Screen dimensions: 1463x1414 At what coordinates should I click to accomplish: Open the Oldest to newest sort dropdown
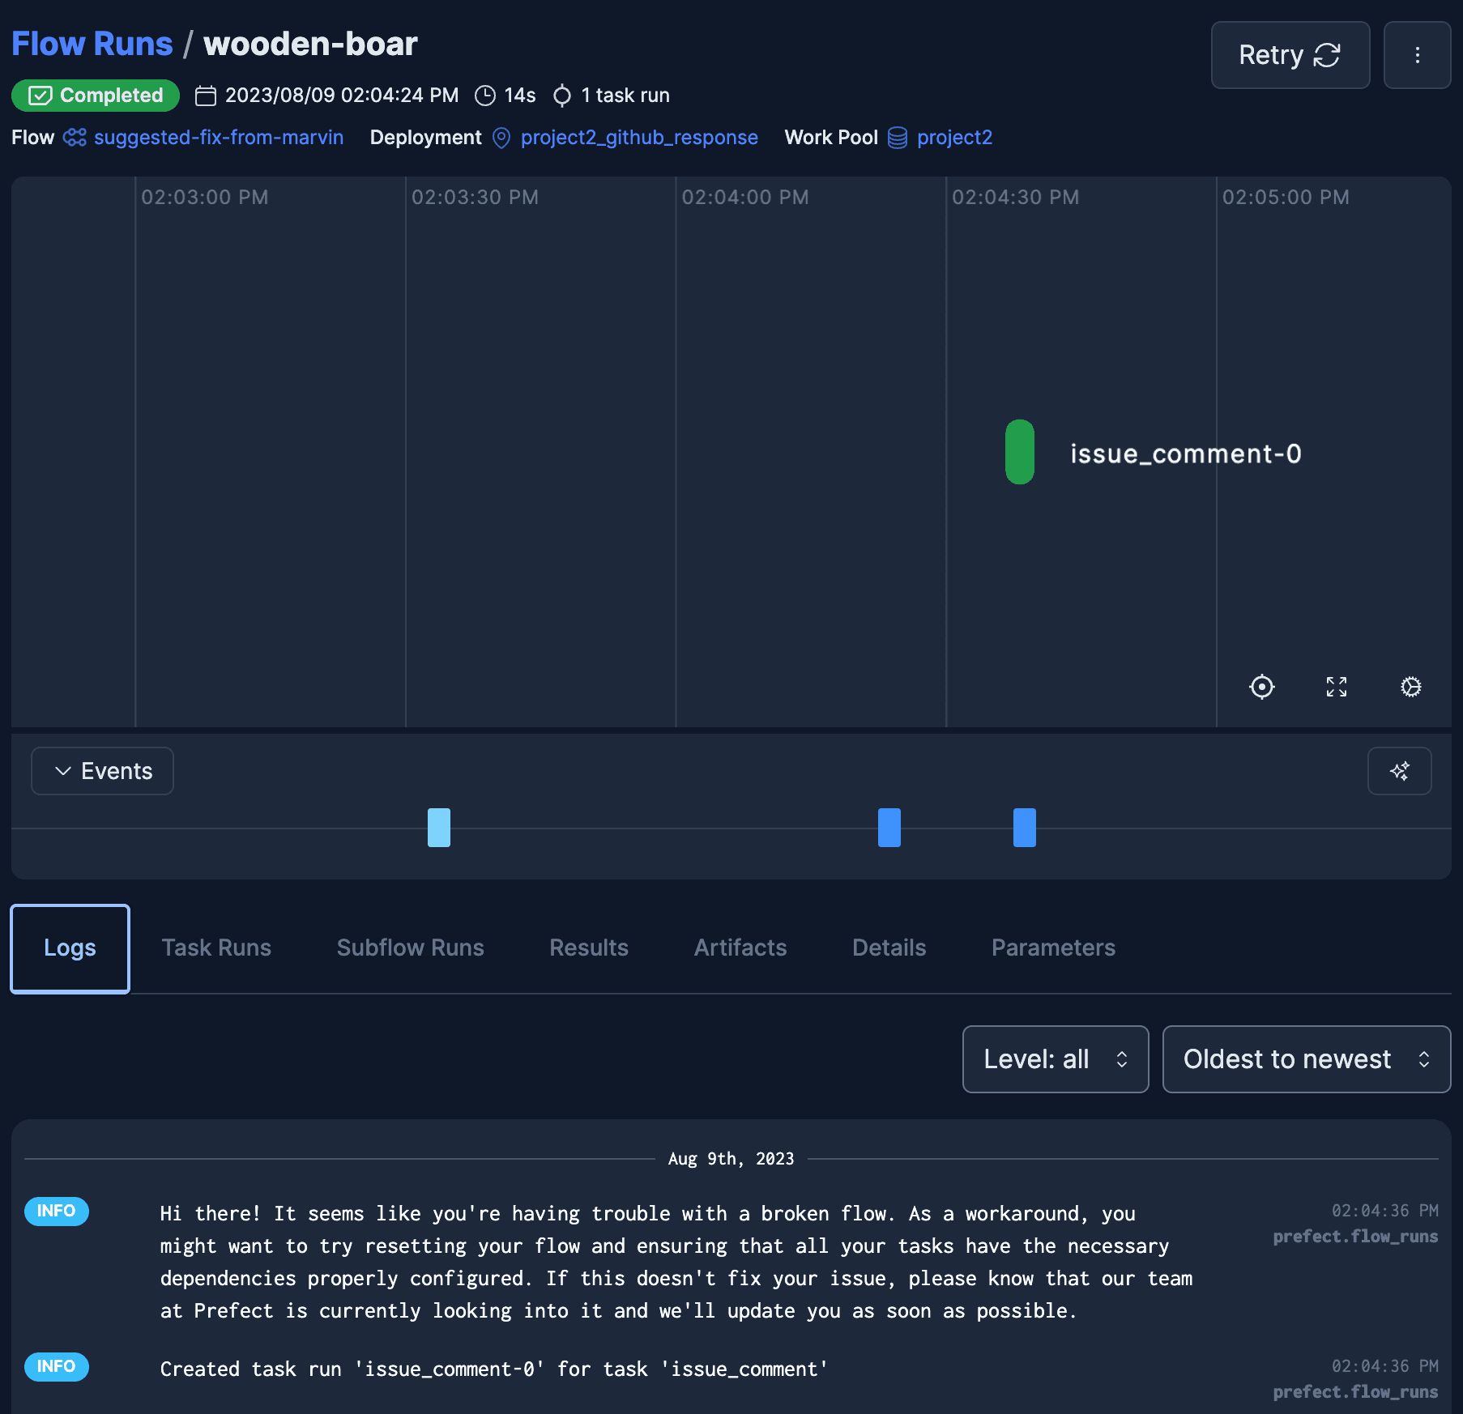tap(1306, 1059)
